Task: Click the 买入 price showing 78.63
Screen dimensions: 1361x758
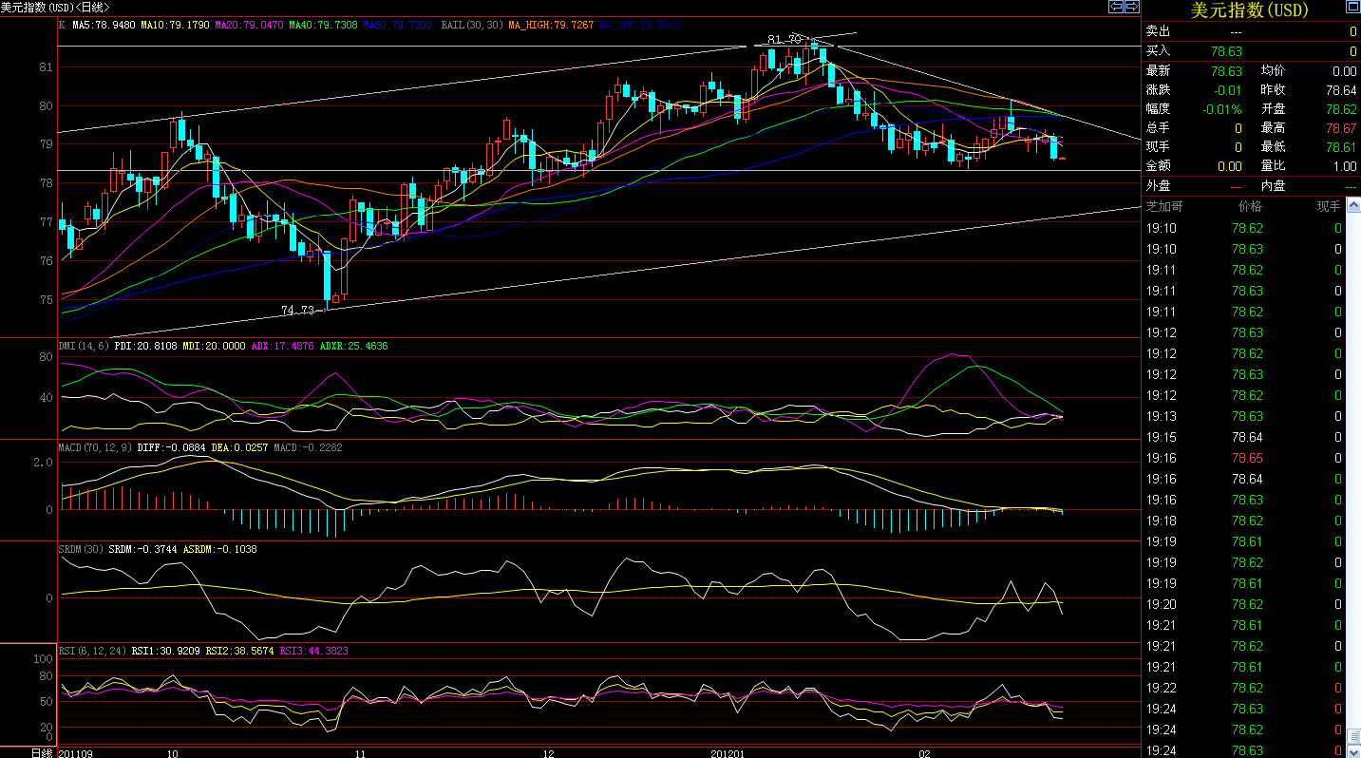Action: click(1228, 50)
